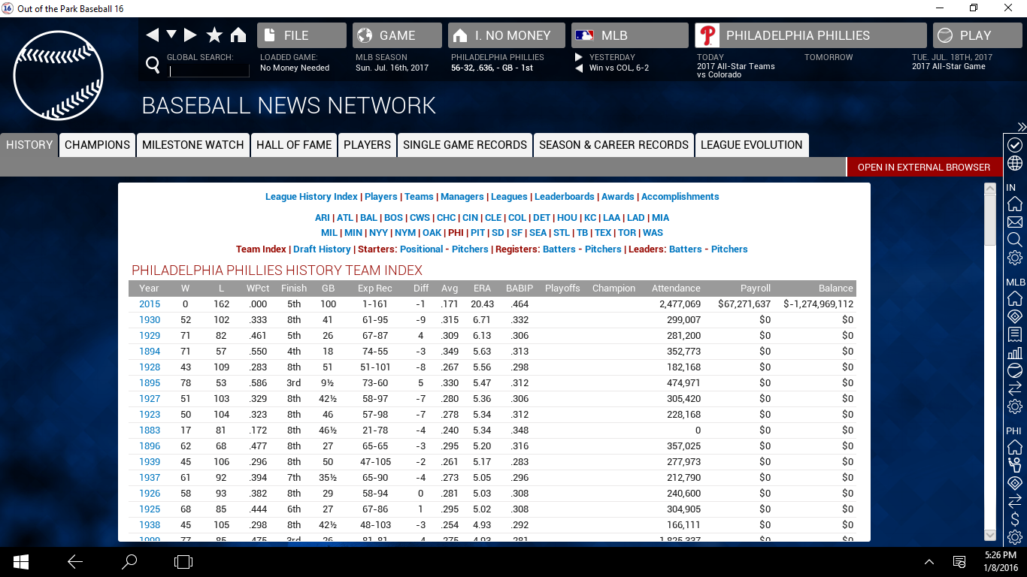
Task: Switch to the PLAYERS tab
Action: tap(368, 145)
